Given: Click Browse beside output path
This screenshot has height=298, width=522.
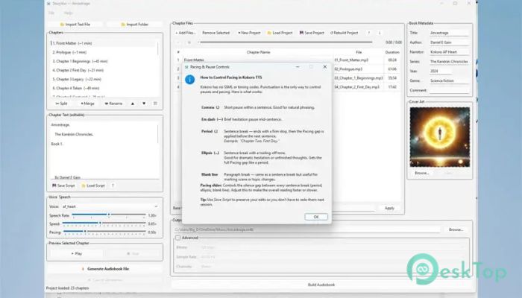Looking at the screenshot, I should point(456,229).
